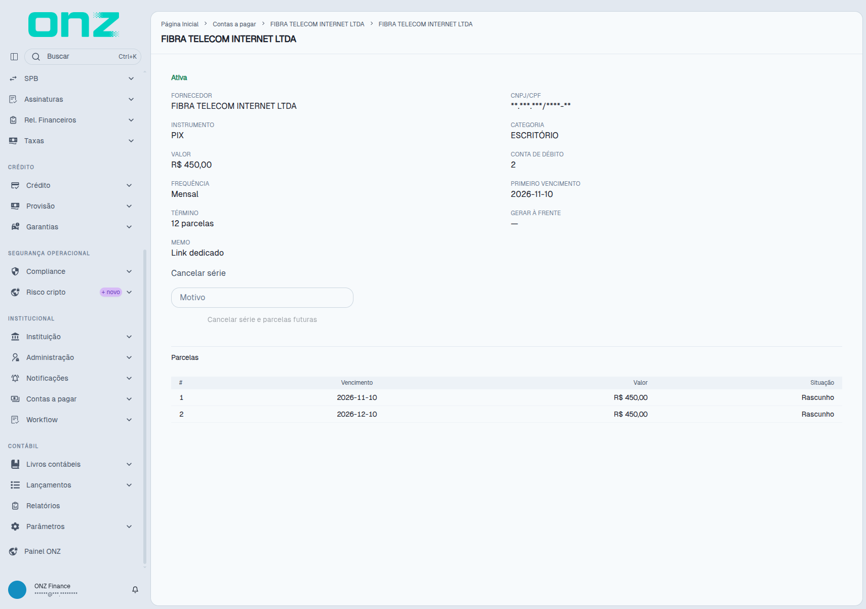Click the Contas a pagar icon
This screenshot has height=609, width=866.
click(x=15, y=399)
